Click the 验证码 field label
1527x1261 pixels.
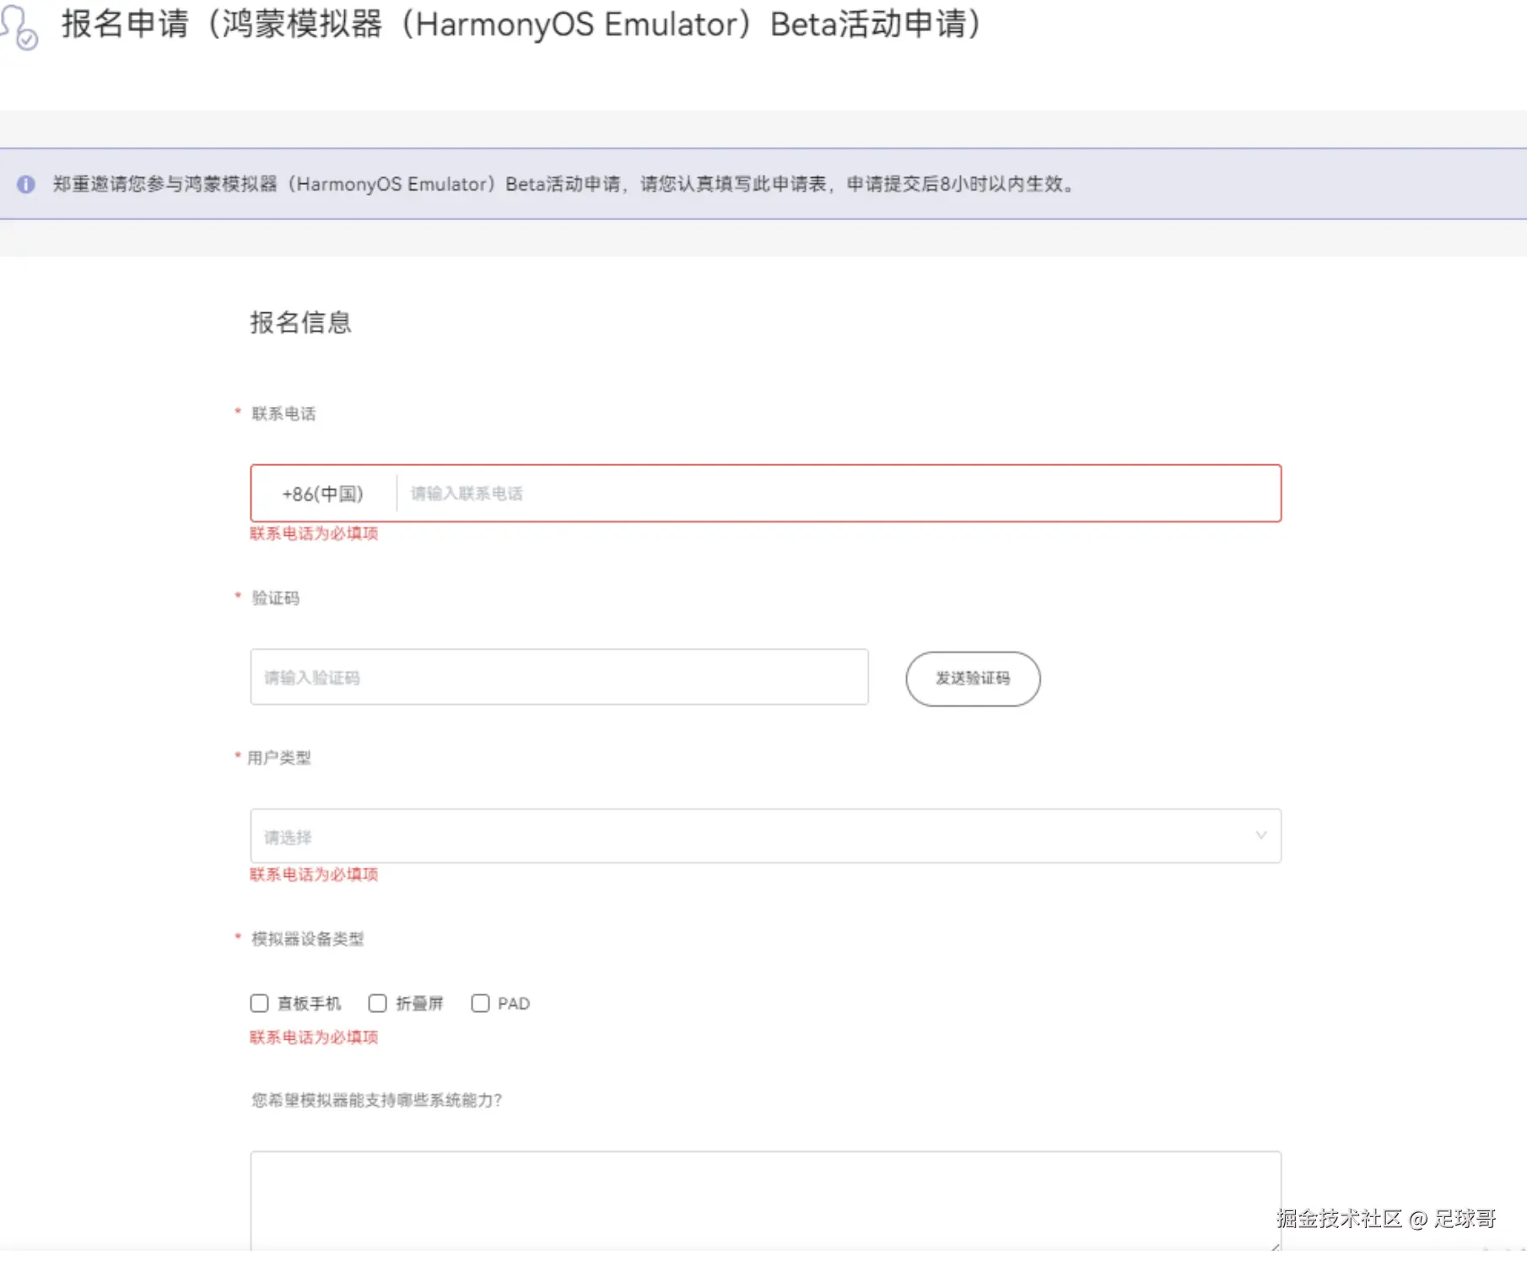tap(276, 598)
